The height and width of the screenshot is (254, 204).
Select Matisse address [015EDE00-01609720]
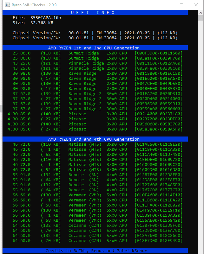(159, 160)
